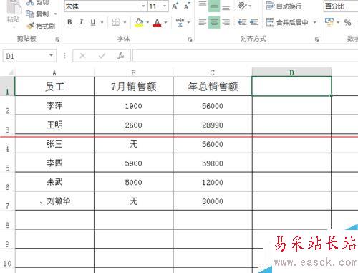Select column C header

point(213,72)
